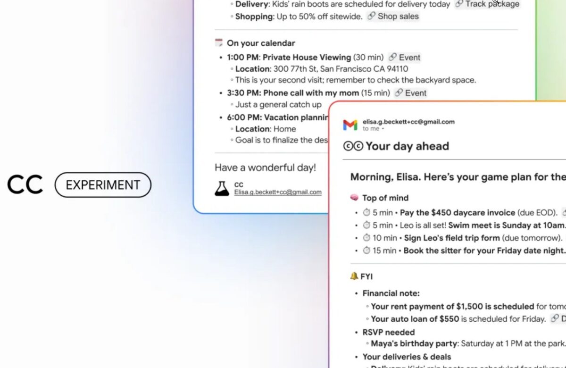
Task: Click the underlined email in CC signature
Action: pos(278,192)
